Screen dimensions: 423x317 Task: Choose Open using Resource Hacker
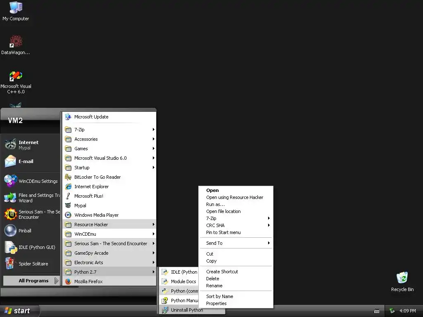[236, 197]
